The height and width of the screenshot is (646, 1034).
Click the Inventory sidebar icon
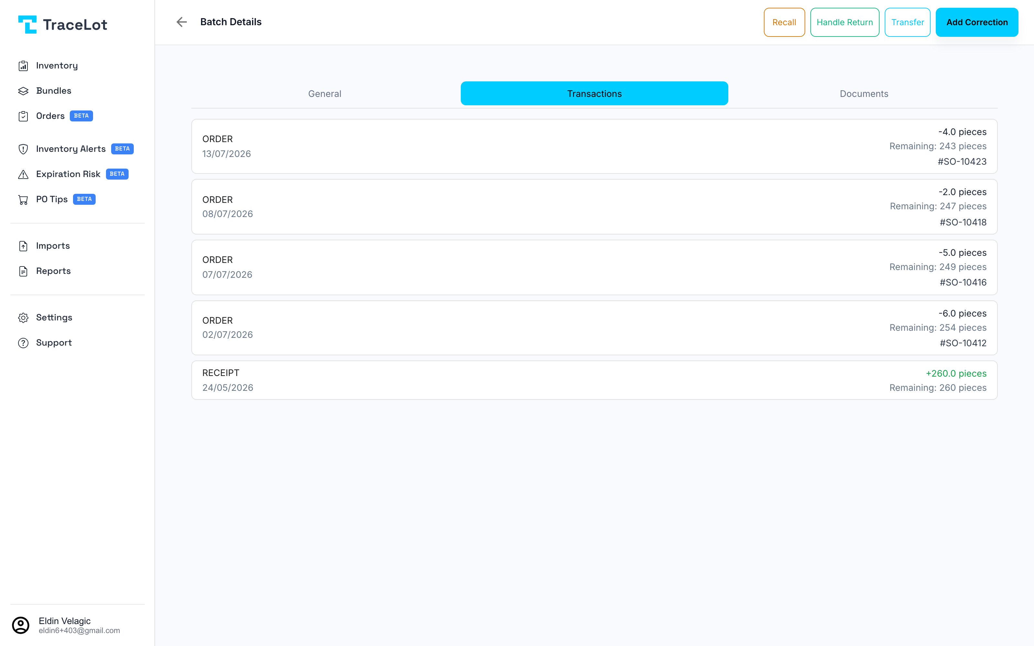point(23,66)
